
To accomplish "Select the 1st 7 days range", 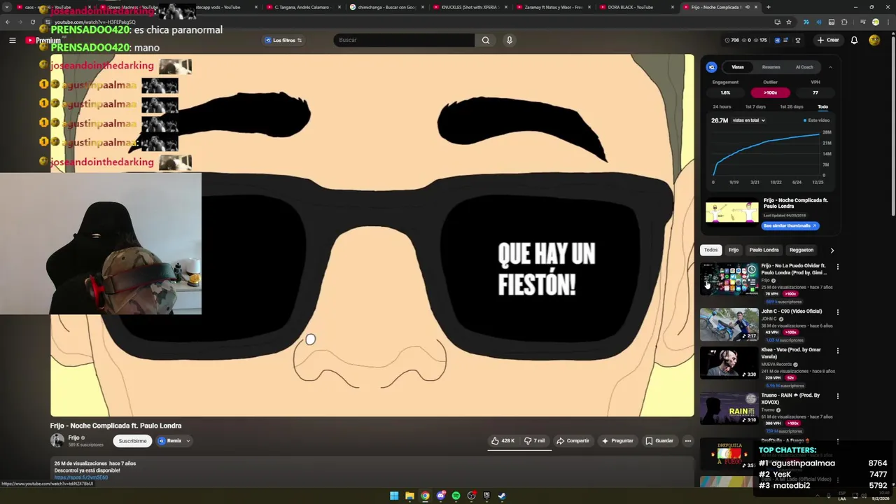I will 755,106.
